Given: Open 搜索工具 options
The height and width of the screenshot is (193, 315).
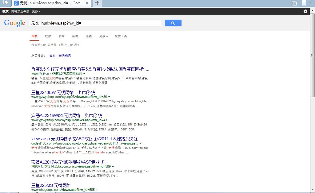Looking at the screenshot, I should pos(121,36).
